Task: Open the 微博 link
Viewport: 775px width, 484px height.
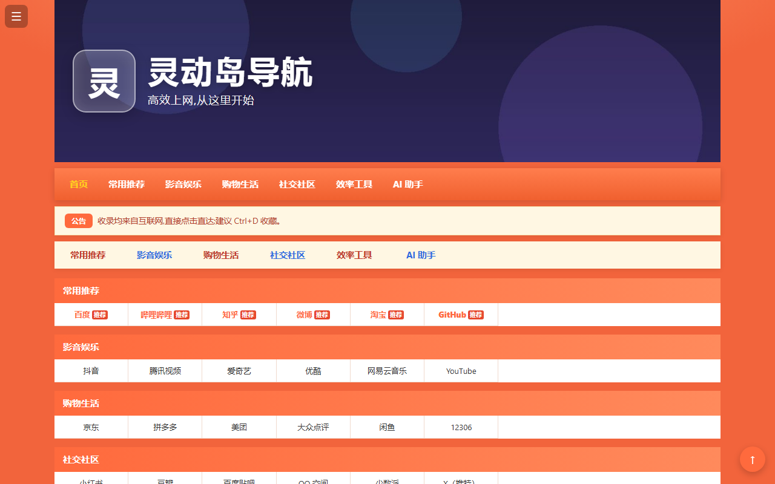Action: tap(305, 315)
